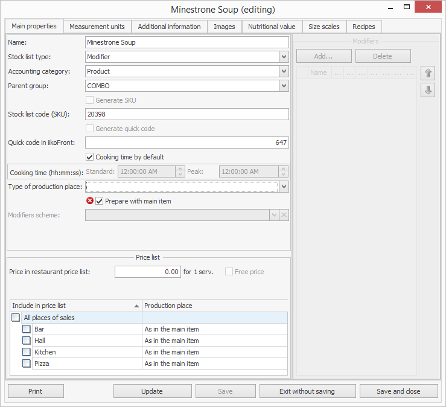446x407 pixels.
Task: Expand Parent group dropdown
Action: (284, 86)
